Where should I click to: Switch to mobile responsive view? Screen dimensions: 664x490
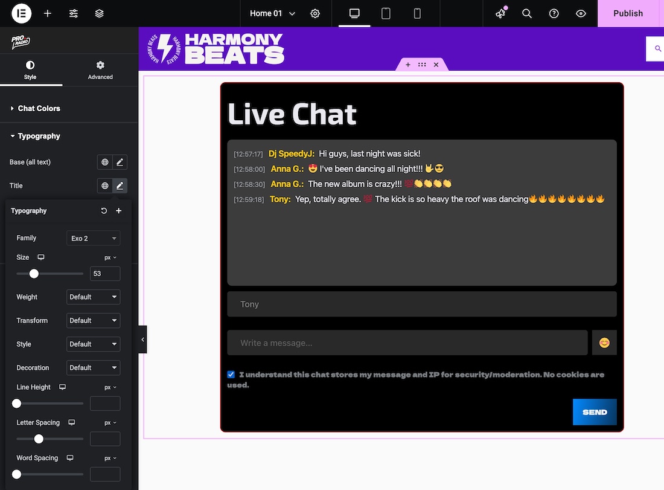417,13
